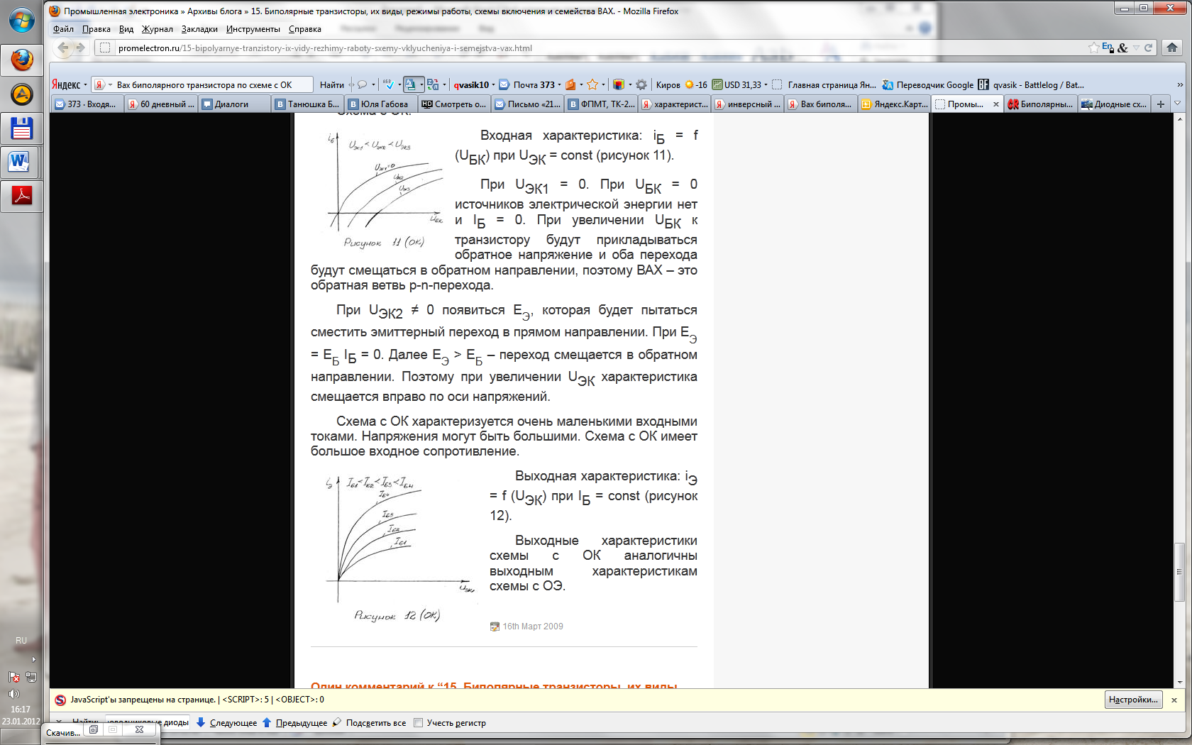Open the Правка menu
1192x745 pixels.
tap(96, 29)
